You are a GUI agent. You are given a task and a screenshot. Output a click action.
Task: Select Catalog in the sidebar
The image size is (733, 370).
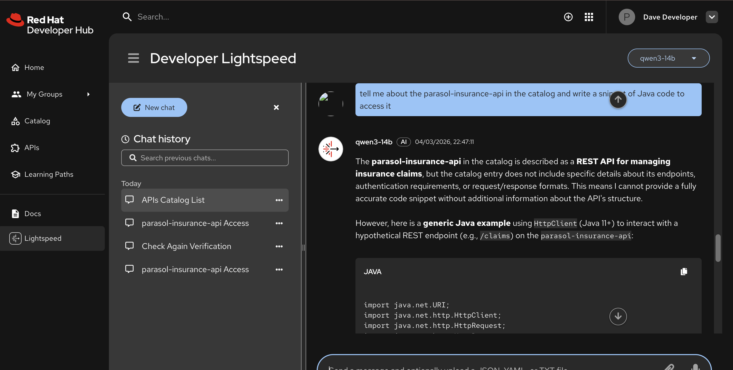tap(37, 121)
